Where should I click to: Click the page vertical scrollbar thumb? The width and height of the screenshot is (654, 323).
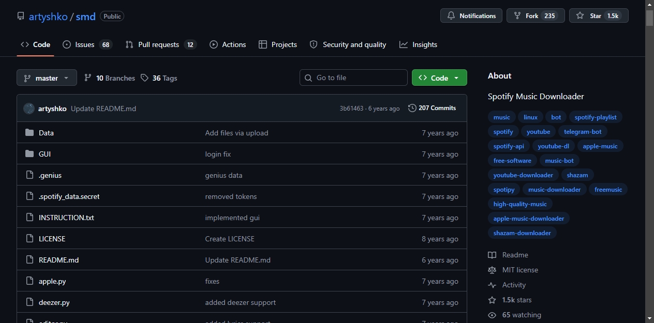(649, 18)
